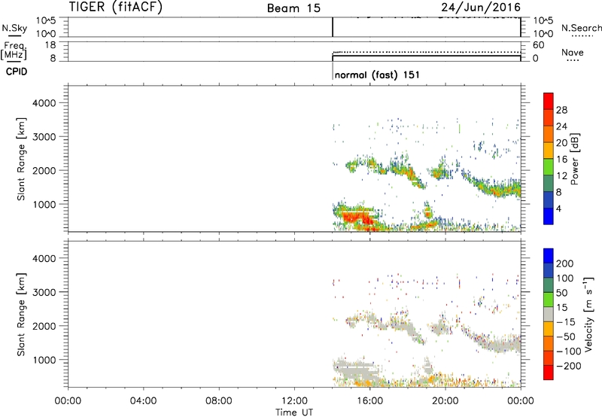Viewport: 602px width, 417px height.
Task: Click the velocity panel 'Slant Range [km]' label
Action: tap(21, 315)
